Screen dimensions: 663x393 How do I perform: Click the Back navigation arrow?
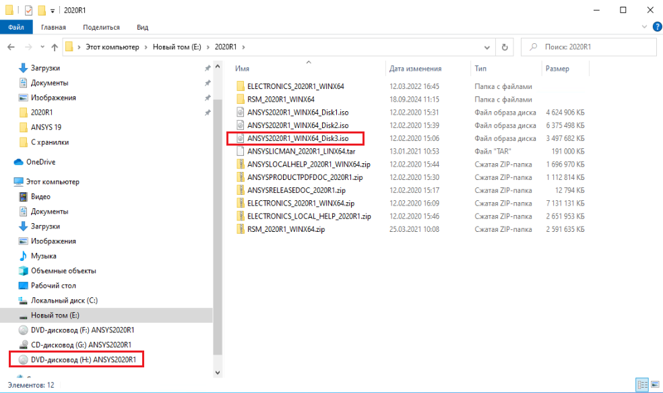pyautogui.click(x=11, y=47)
